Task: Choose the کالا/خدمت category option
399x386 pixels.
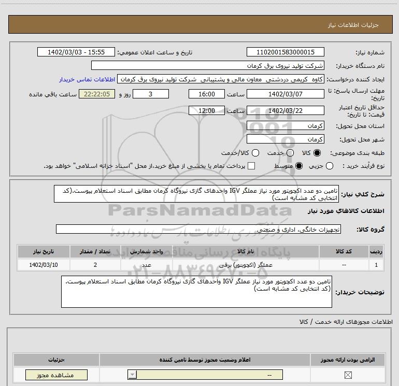Action: (253, 153)
